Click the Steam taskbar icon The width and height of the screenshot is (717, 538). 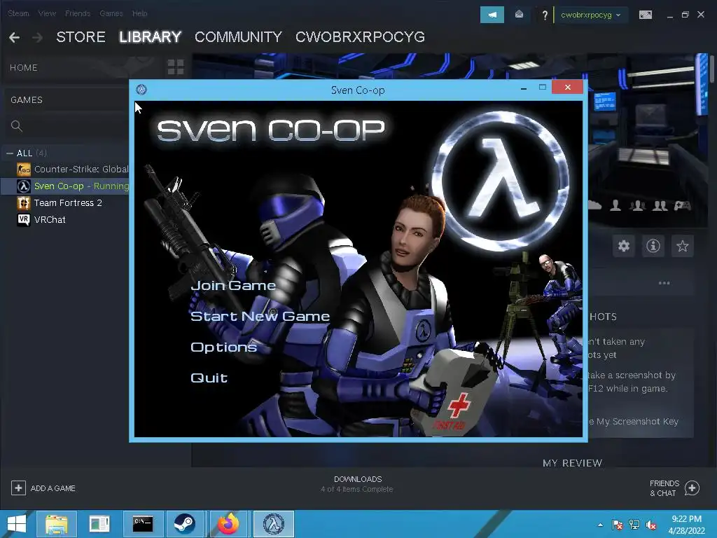coord(184,524)
